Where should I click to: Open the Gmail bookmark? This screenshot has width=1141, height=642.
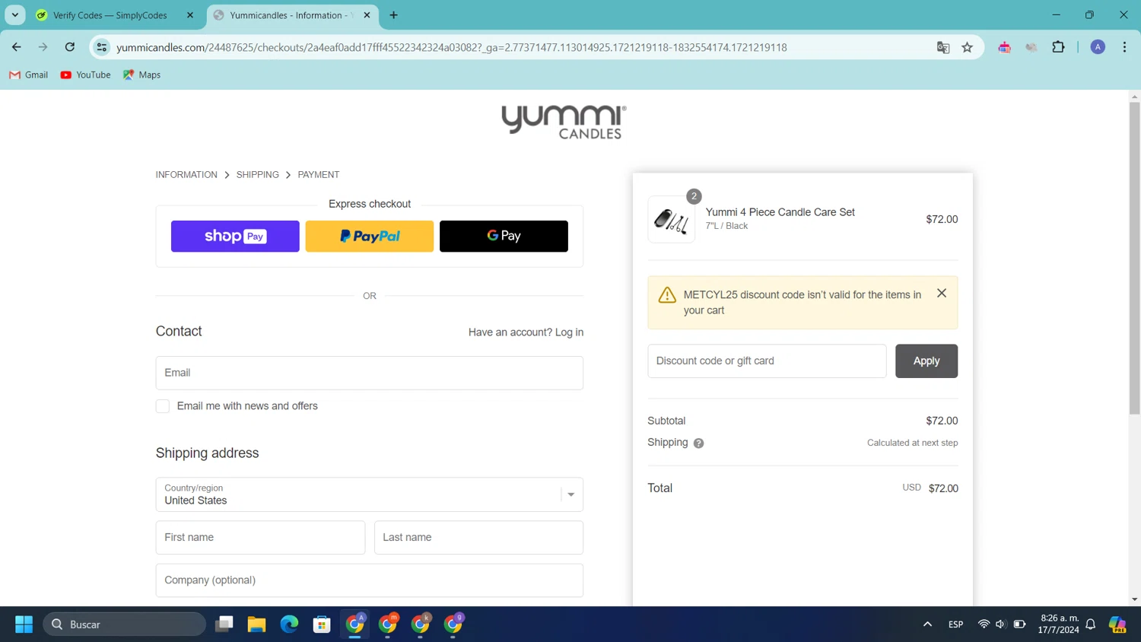coord(28,75)
